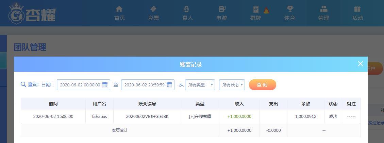Open the start date calendar icon
384x143 pixels.
pyautogui.click(x=105, y=85)
